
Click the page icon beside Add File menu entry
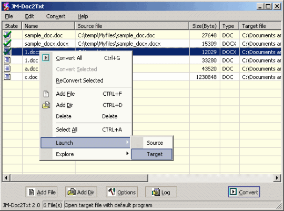tap(46, 94)
